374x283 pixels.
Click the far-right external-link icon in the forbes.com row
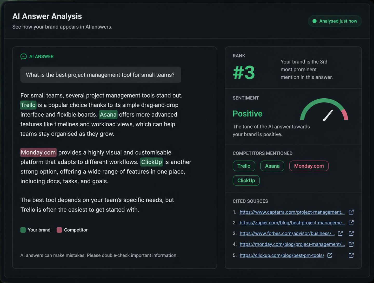point(351,233)
